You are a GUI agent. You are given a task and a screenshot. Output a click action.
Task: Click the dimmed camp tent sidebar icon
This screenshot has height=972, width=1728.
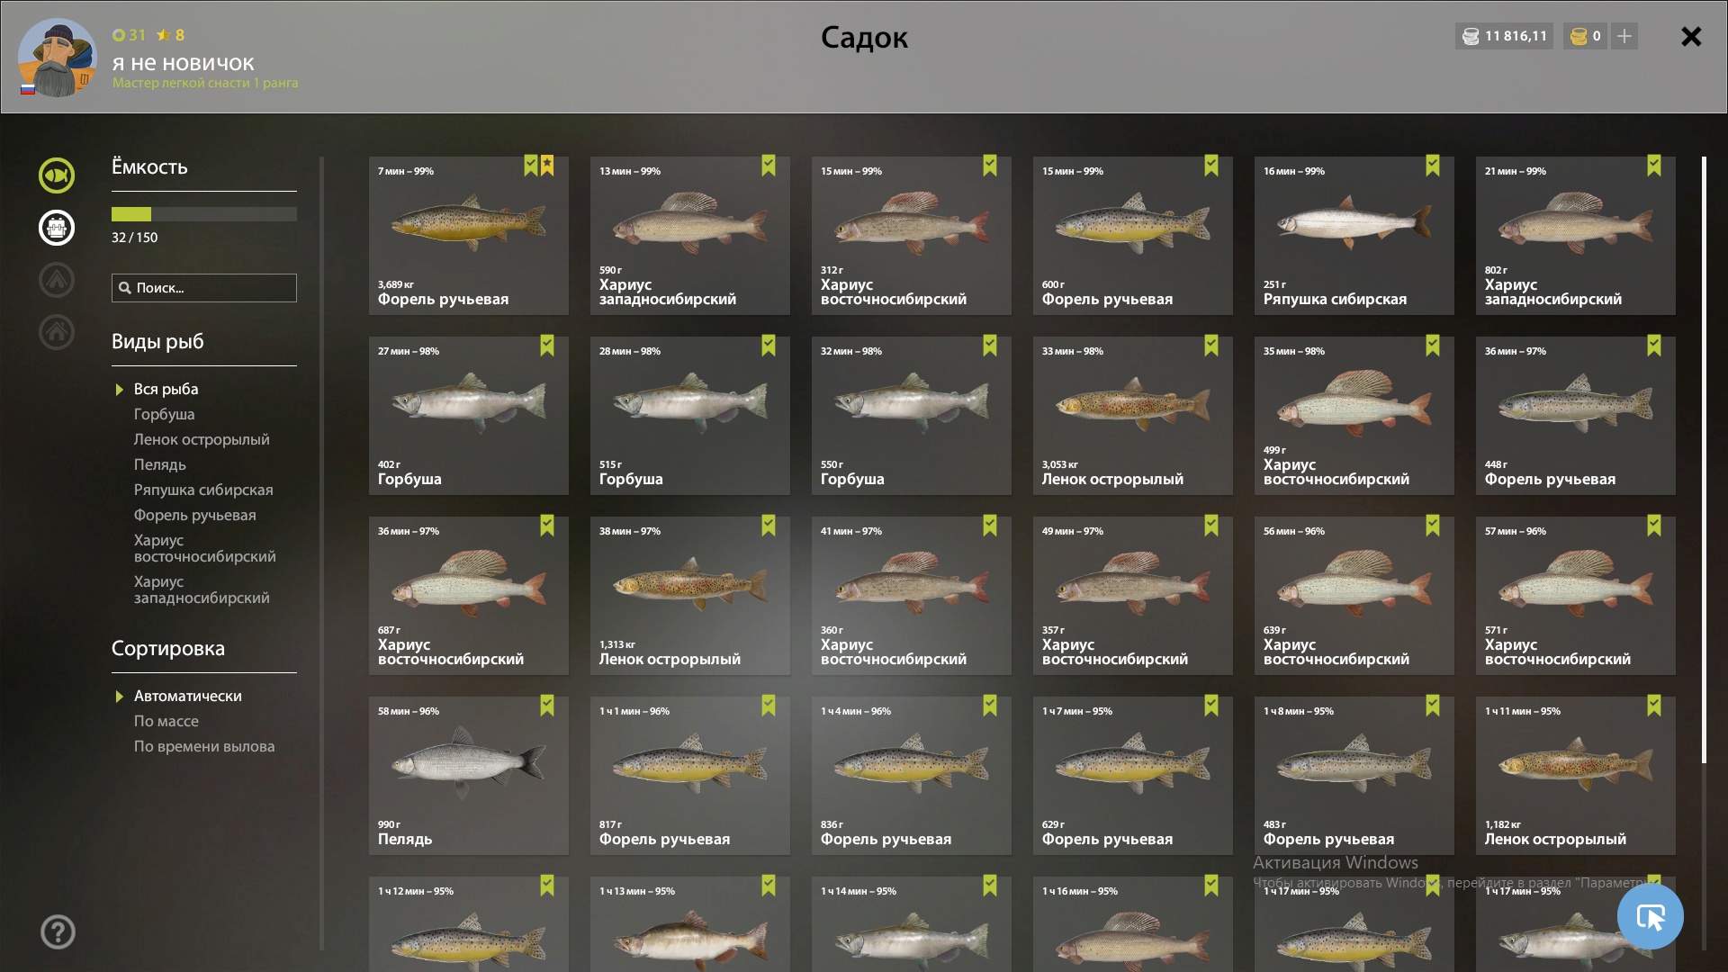[x=56, y=280]
